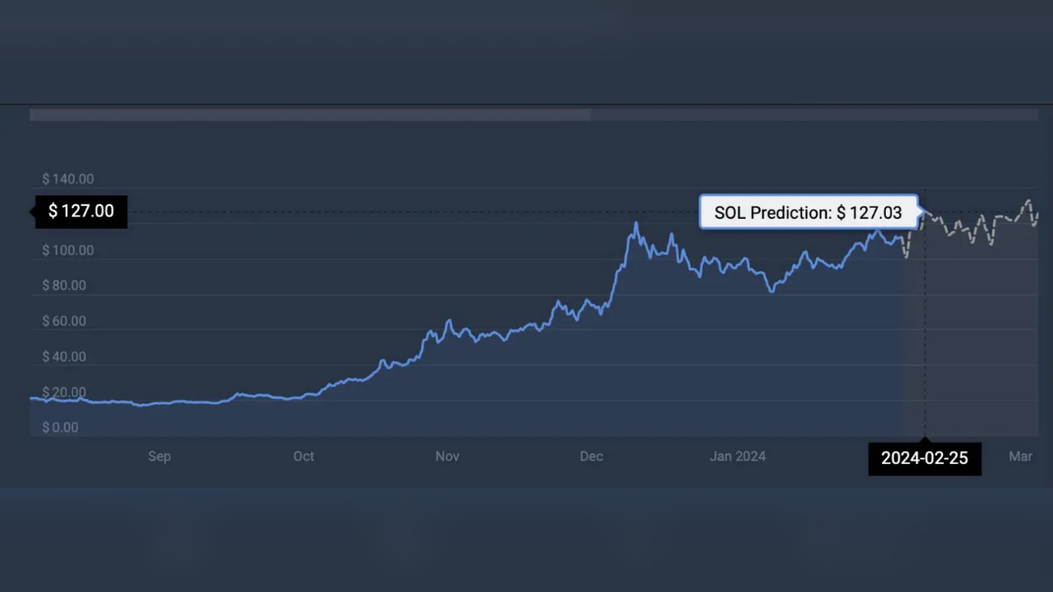
Task: Click the tooltip's pointer on the prediction line
Action: pyautogui.click(x=925, y=211)
